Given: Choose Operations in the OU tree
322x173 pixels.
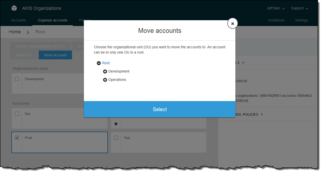Looking at the screenshot, I should tap(117, 80).
